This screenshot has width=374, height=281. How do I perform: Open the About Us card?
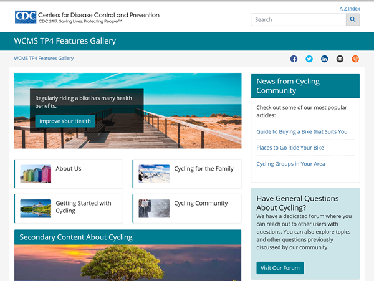point(69,174)
